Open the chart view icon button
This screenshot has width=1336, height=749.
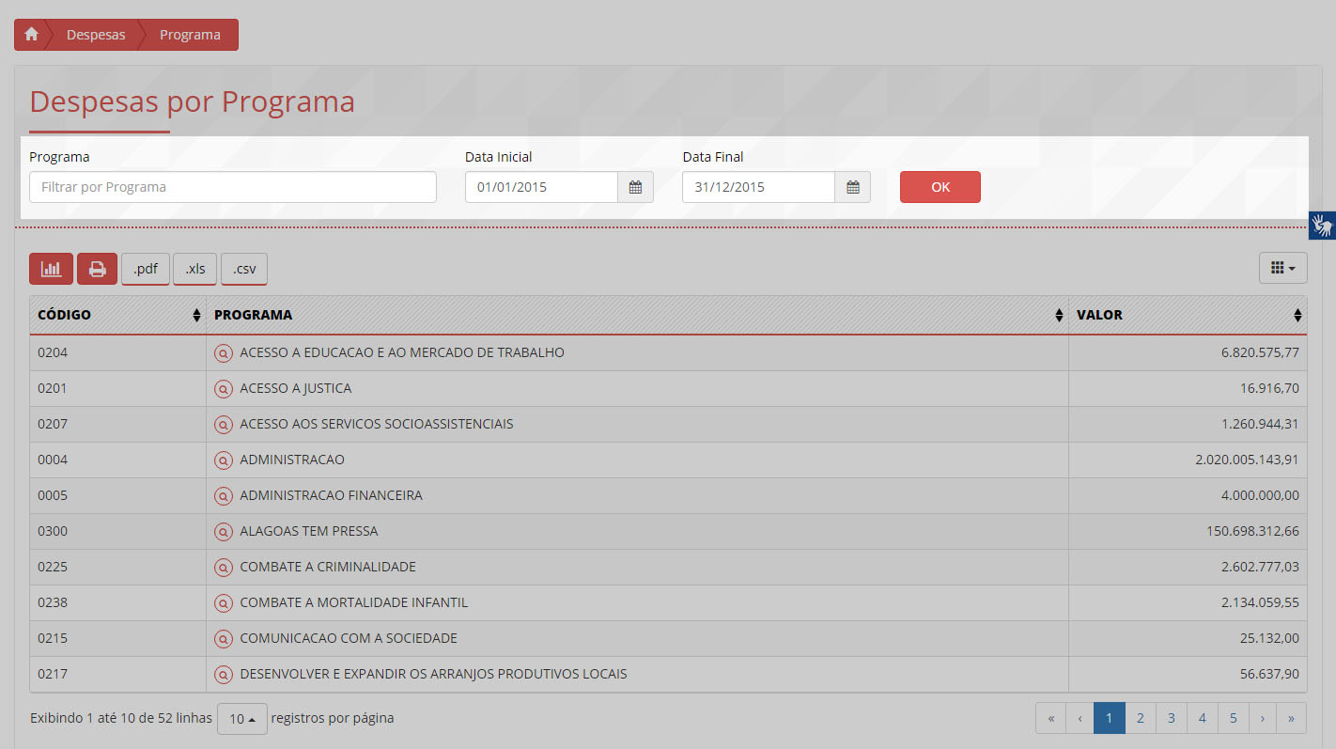pyautogui.click(x=51, y=269)
